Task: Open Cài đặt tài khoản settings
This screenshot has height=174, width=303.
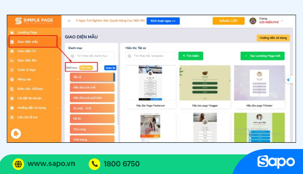Action: [29, 98]
